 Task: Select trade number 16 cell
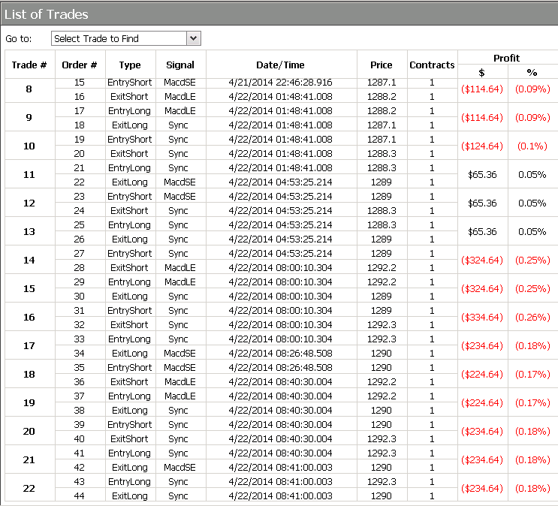click(29, 317)
